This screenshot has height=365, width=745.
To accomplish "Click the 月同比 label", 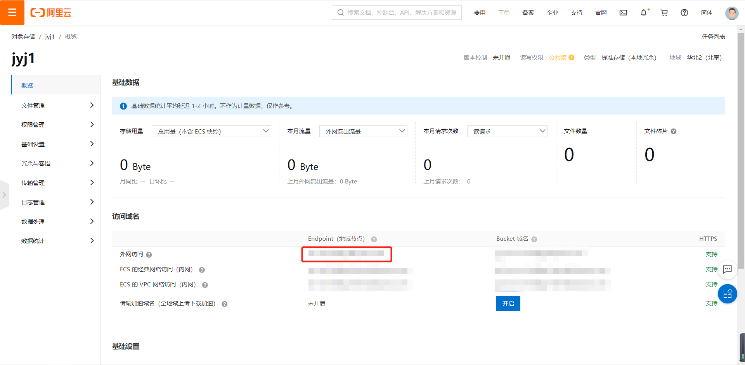I will coord(129,182).
